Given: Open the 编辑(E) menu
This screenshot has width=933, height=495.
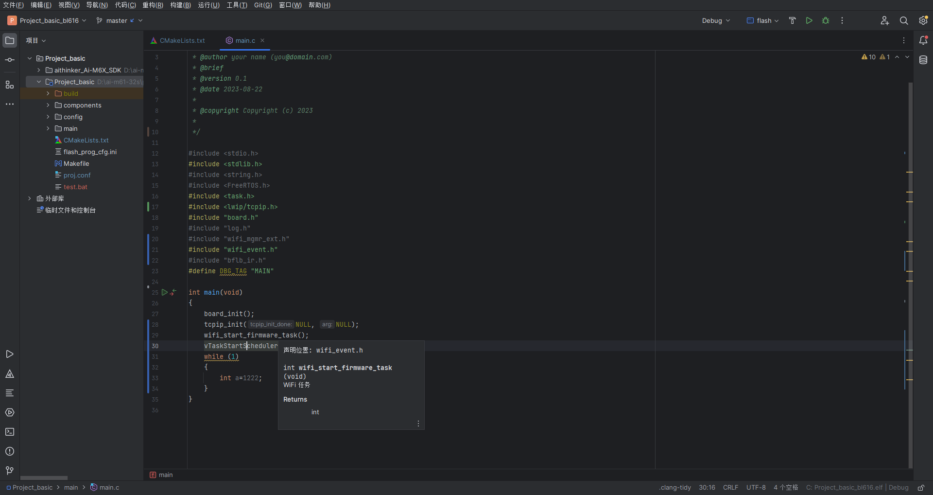Looking at the screenshot, I should 41,5.
